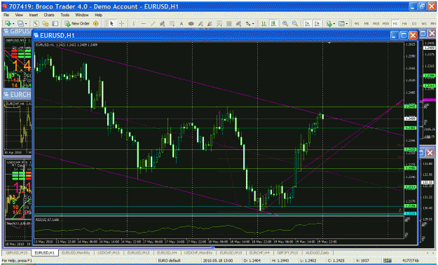Open the Indicators list toolbar icon

click(329, 23)
